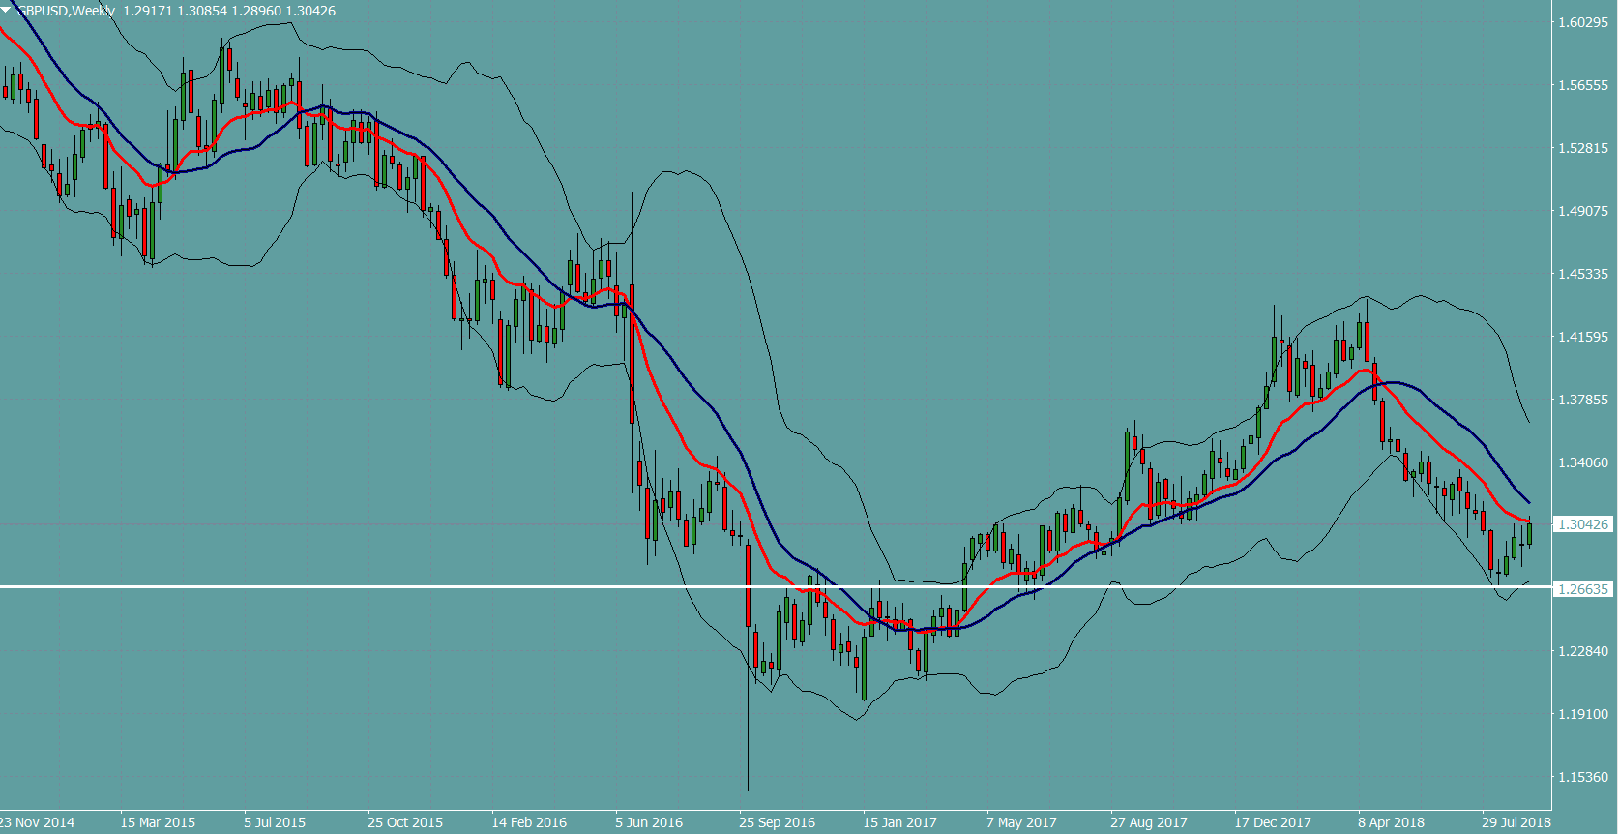Click the 15 Jan 2017 date label
Viewport: 1619px width, 834px height.
(x=899, y=822)
